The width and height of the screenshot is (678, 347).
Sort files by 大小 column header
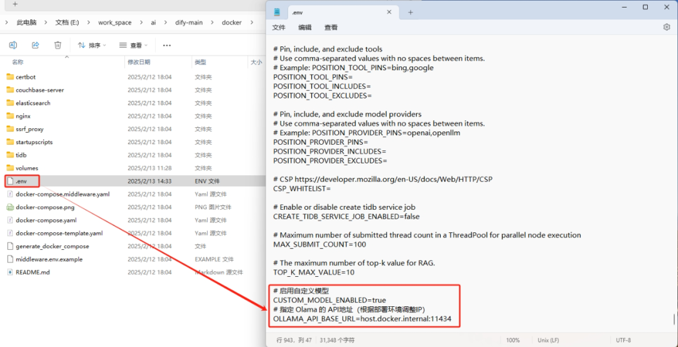[256, 62]
